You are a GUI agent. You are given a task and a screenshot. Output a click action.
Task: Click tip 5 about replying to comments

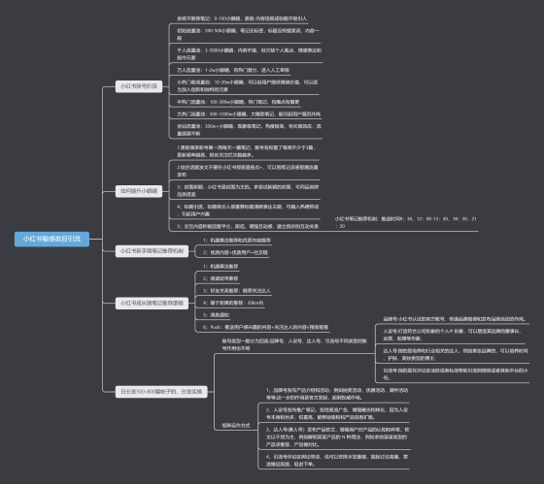248,226
